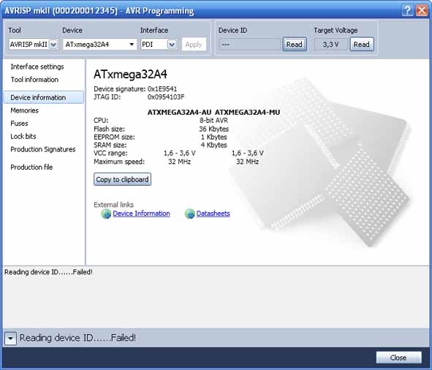Click the Device ID text field

click(x=249, y=45)
